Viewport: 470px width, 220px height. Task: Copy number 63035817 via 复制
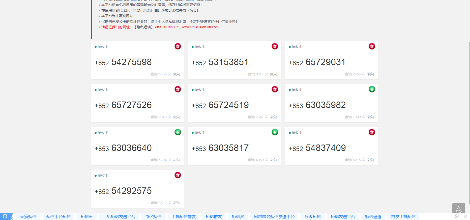pos(274,160)
